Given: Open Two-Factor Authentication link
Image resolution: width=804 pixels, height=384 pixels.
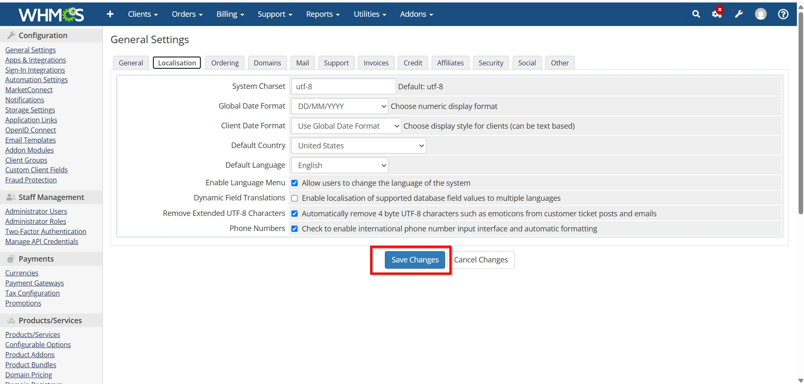Looking at the screenshot, I should click(x=46, y=231).
